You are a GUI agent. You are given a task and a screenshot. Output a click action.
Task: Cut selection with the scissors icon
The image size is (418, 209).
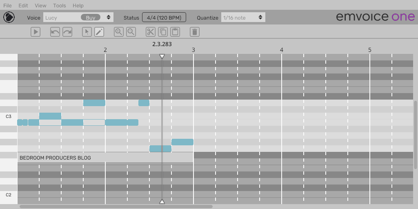(x=151, y=32)
